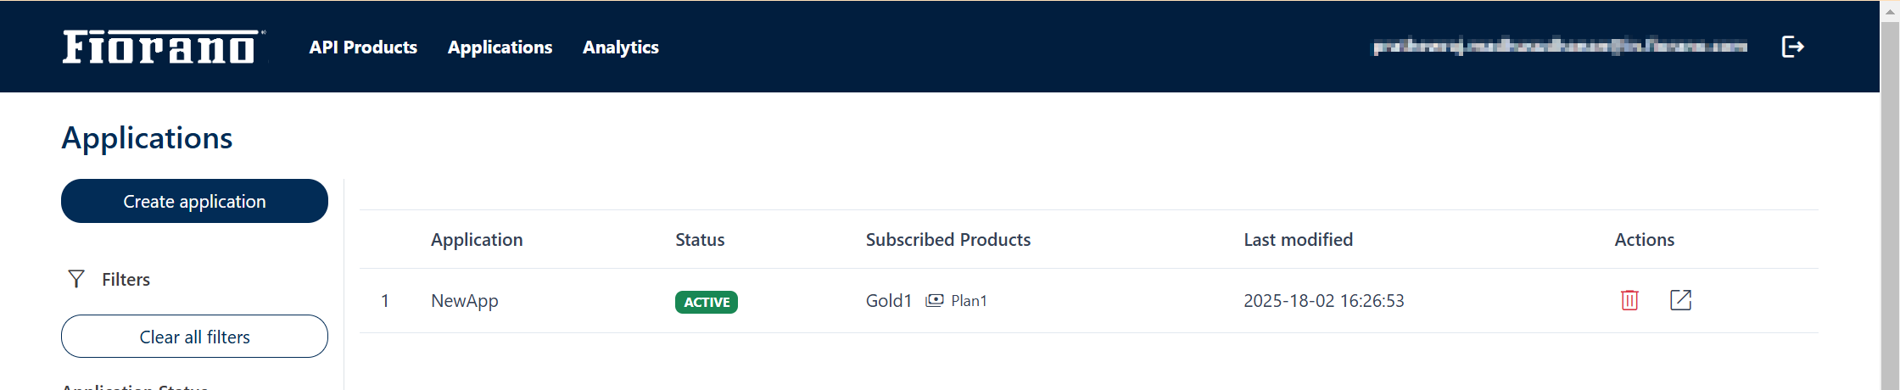Click the Status column header
The width and height of the screenshot is (1900, 390).
[700, 240]
